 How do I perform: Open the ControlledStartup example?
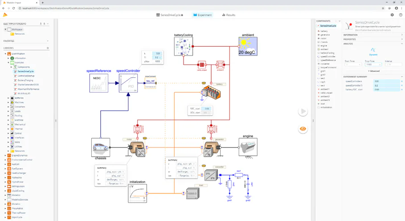(x=26, y=76)
